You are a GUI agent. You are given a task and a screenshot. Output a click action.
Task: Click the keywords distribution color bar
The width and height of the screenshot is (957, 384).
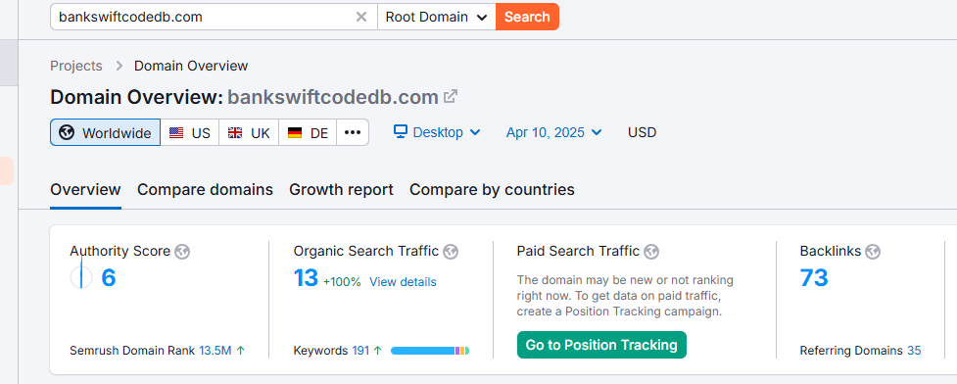tap(430, 351)
